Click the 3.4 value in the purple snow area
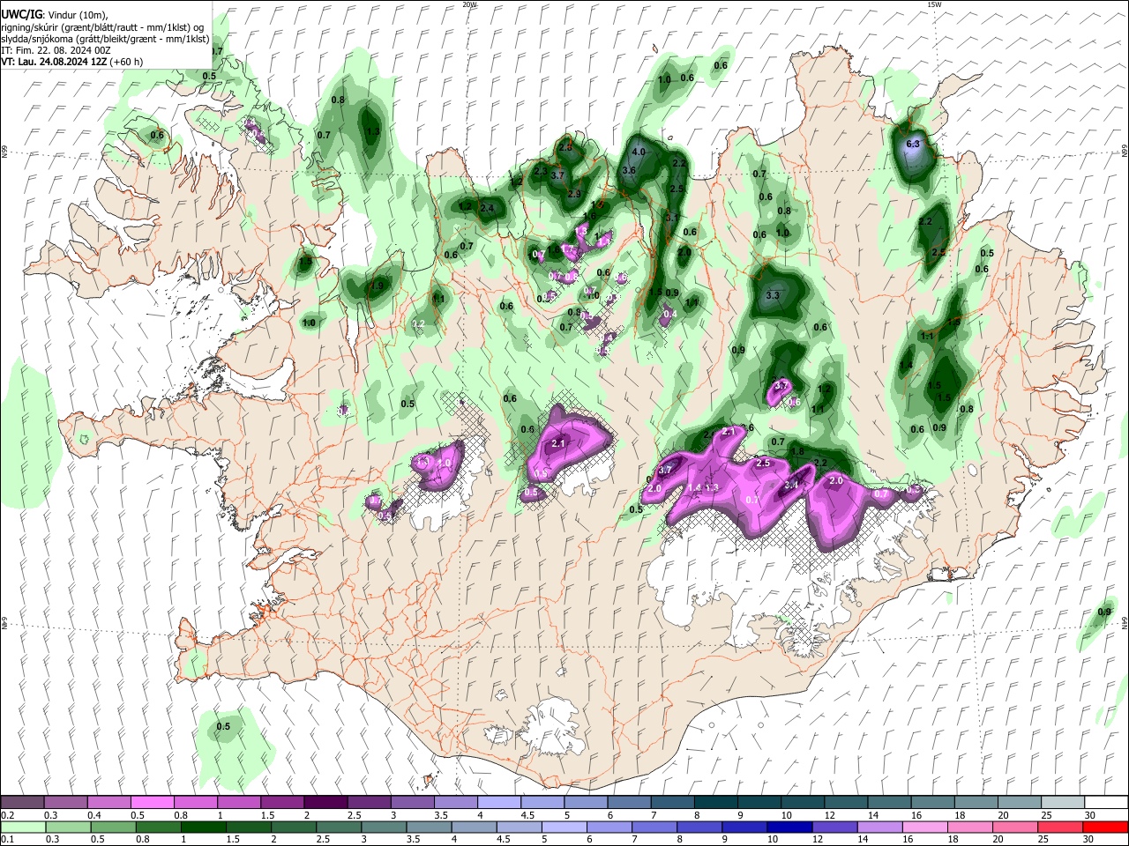The width and height of the screenshot is (1129, 846). pos(792,485)
